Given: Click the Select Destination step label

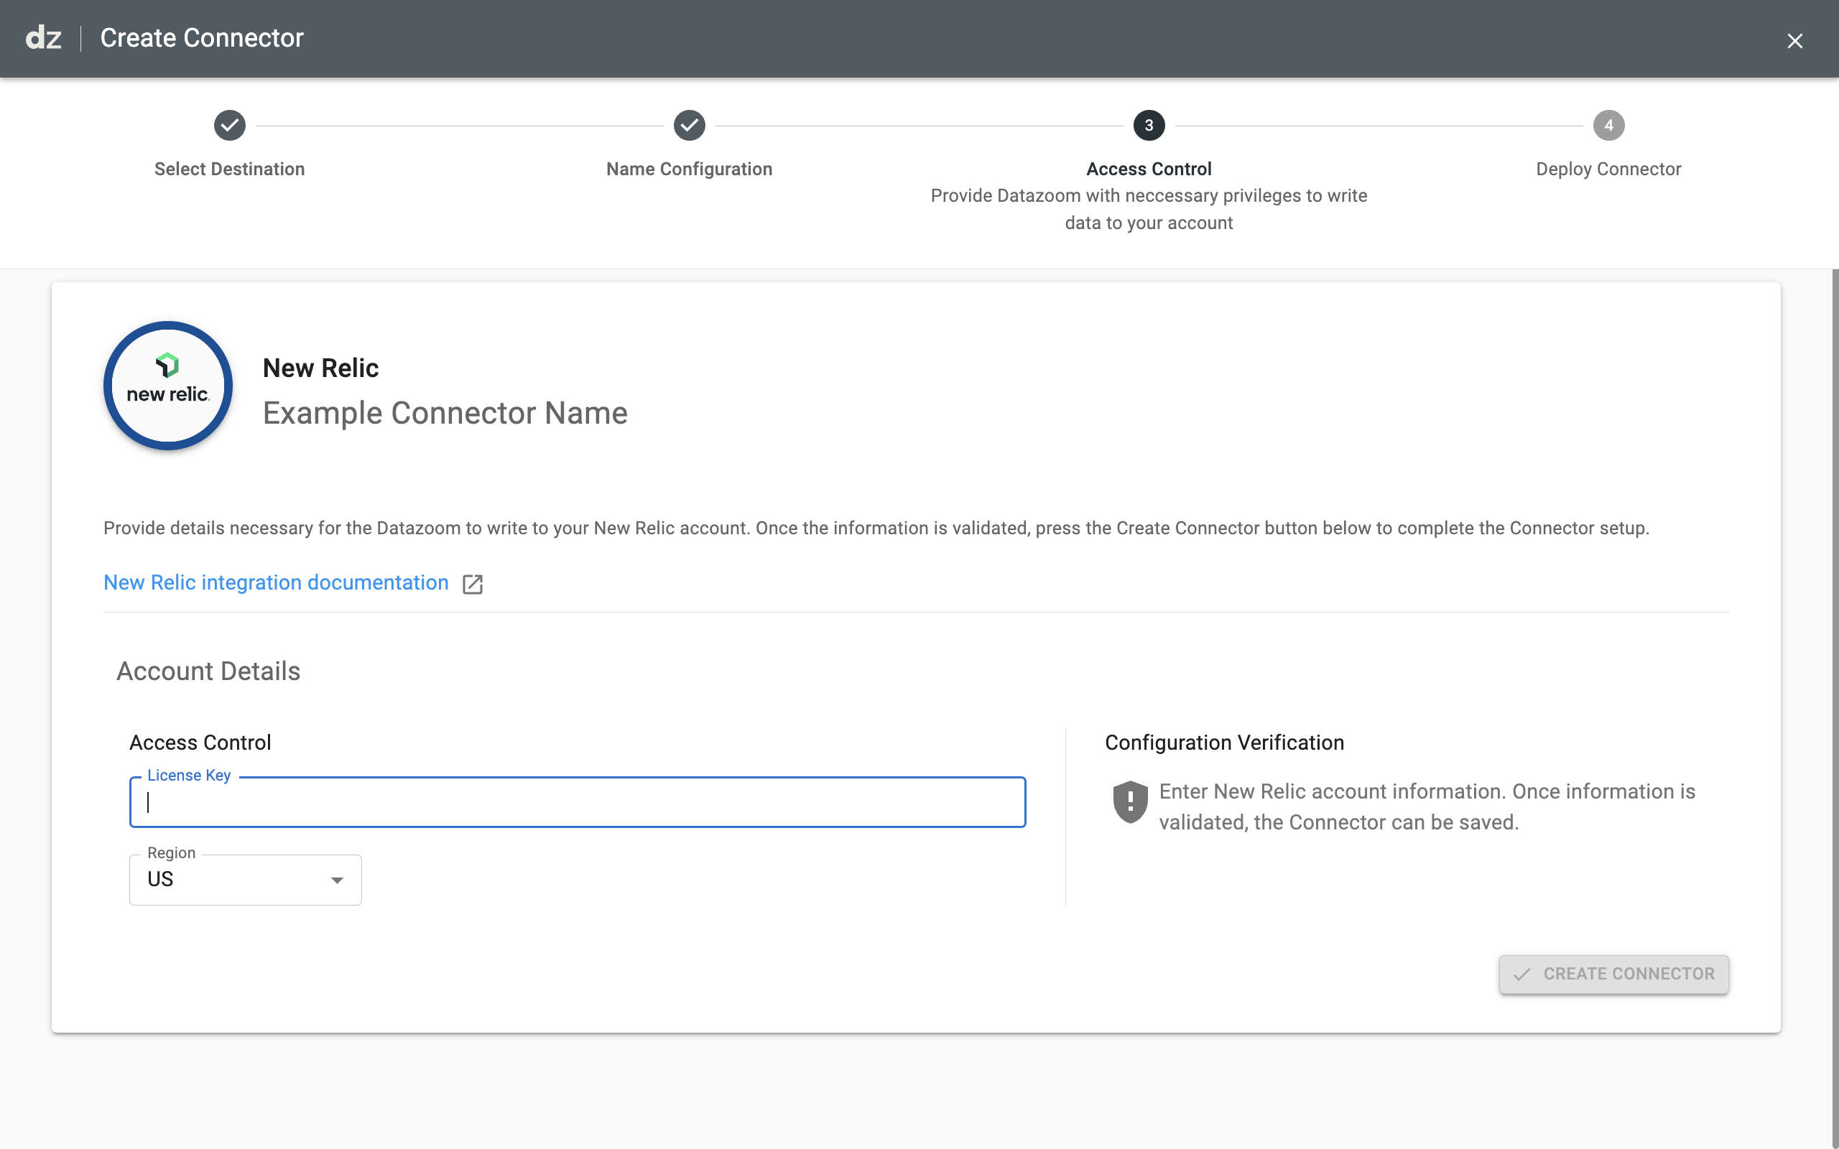Looking at the screenshot, I should coord(229,169).
